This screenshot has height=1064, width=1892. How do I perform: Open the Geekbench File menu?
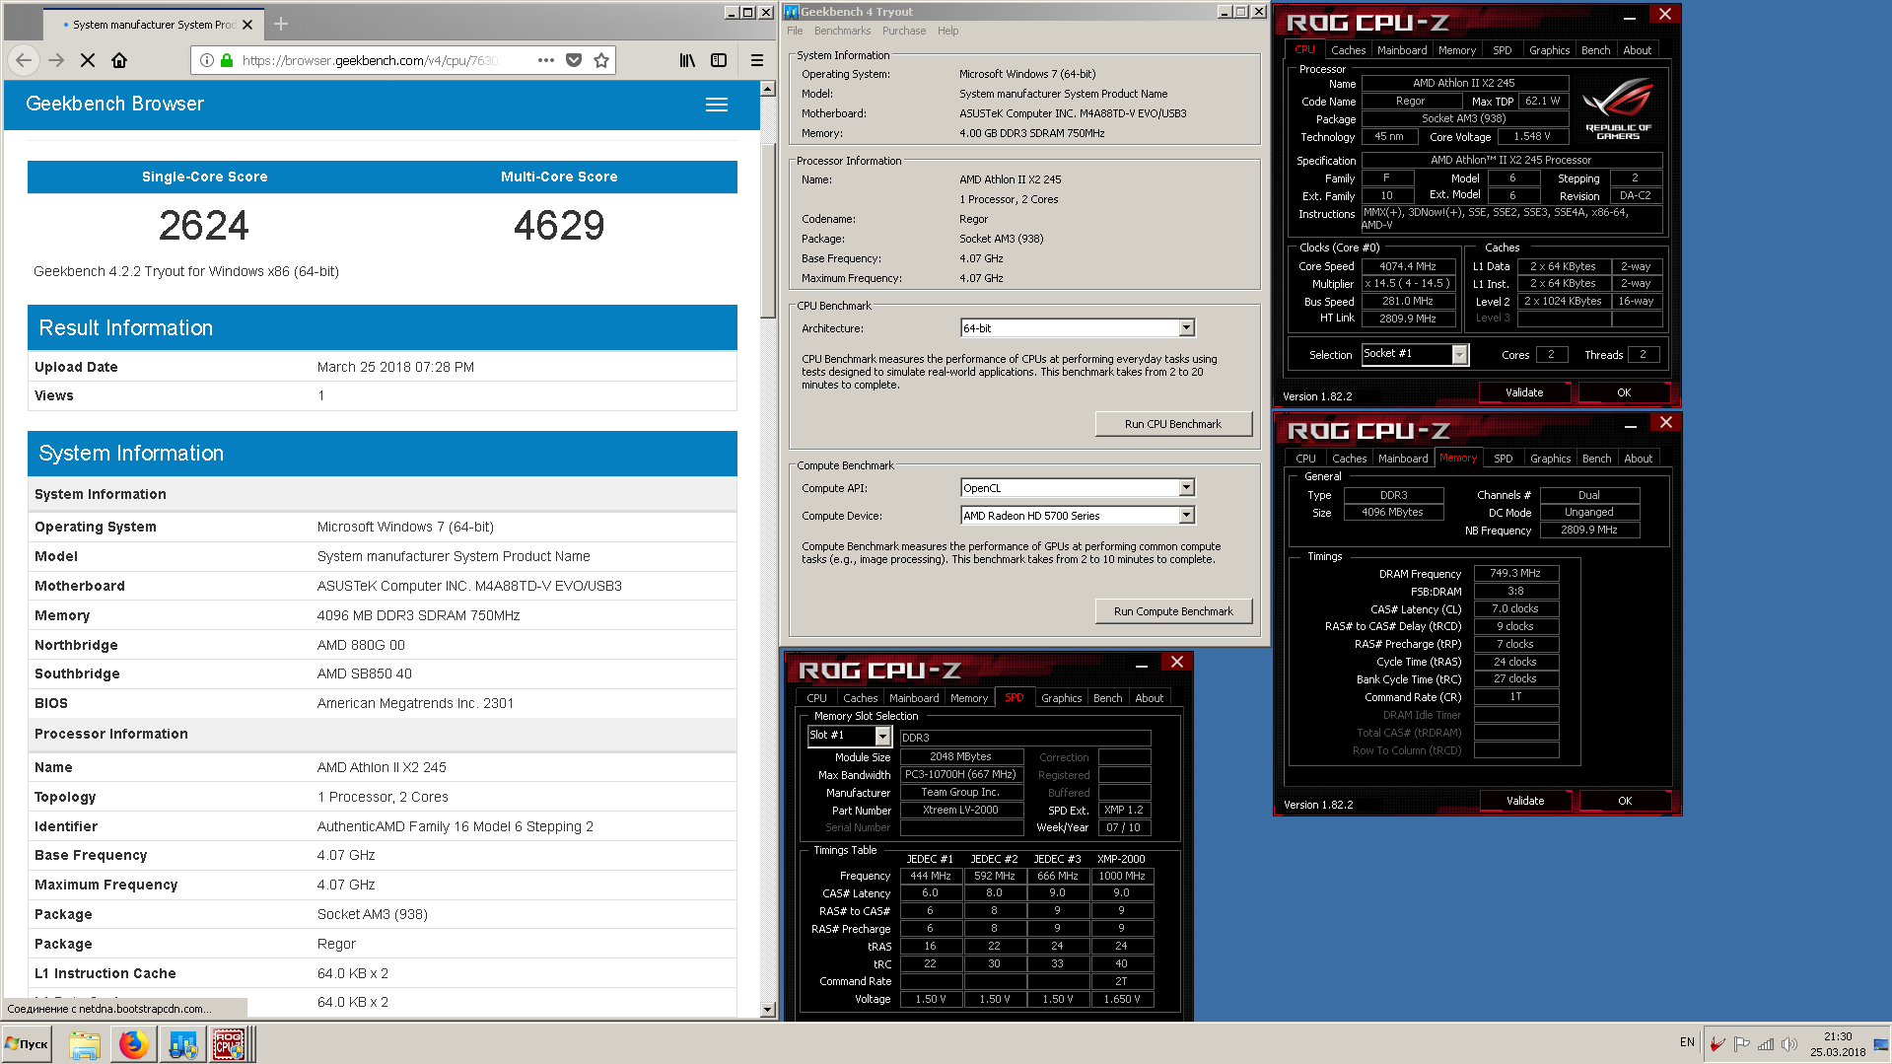coord(795,32)
